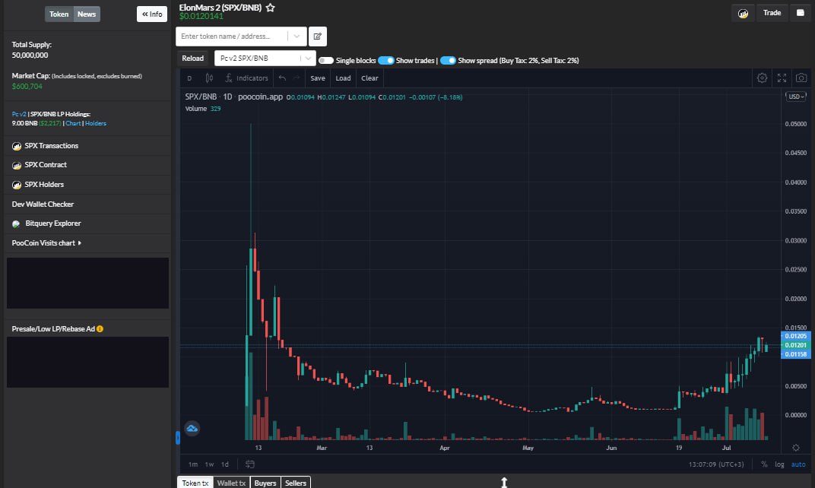Click the edit icon beside token search
The image size is (815, 488).
pos(318,36)
